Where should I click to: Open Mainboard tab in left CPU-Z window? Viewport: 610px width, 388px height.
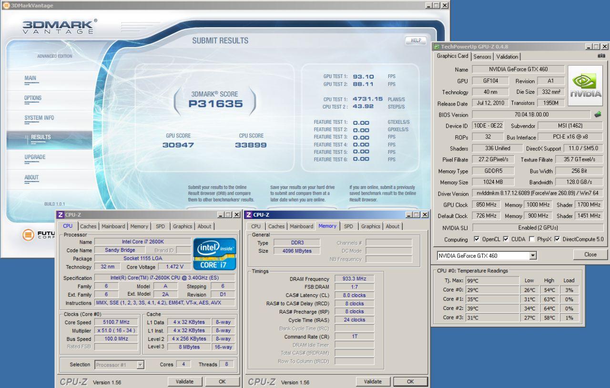113,226
